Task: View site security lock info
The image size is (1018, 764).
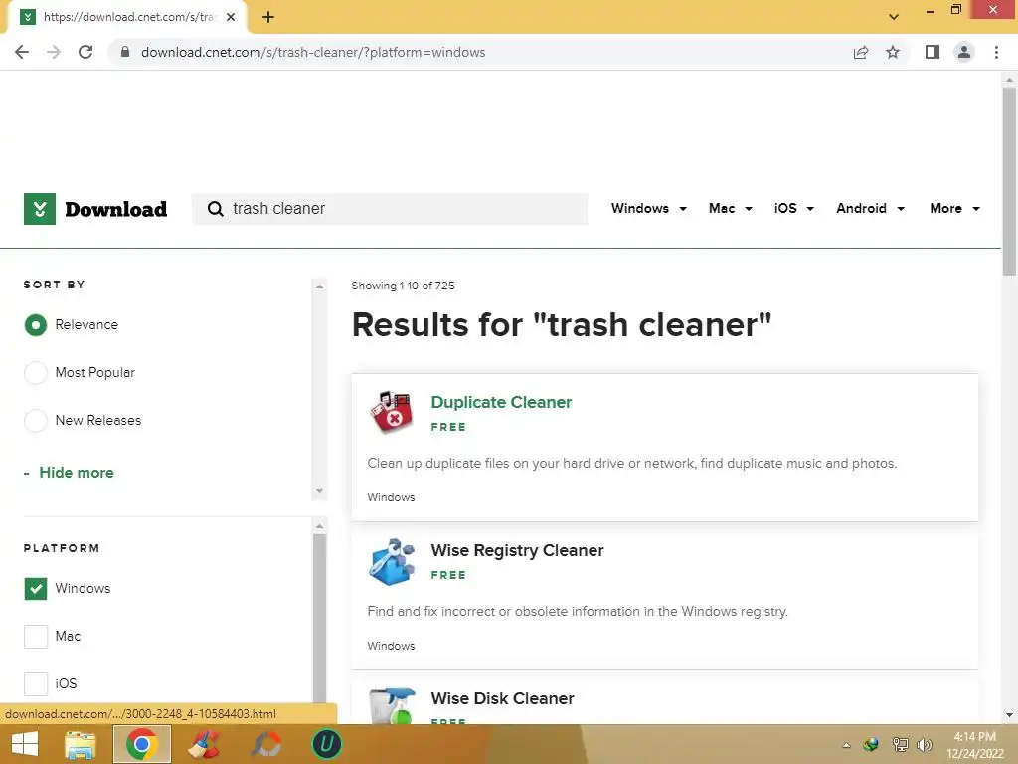Action: pyautogui.click(x=125, y=52)
